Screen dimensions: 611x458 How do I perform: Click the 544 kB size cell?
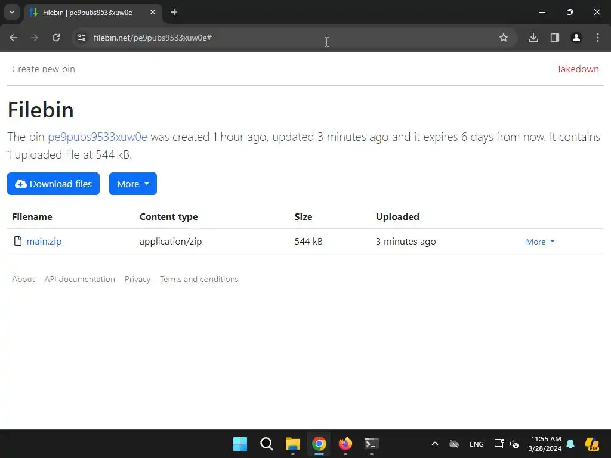[x=308, y=242]
